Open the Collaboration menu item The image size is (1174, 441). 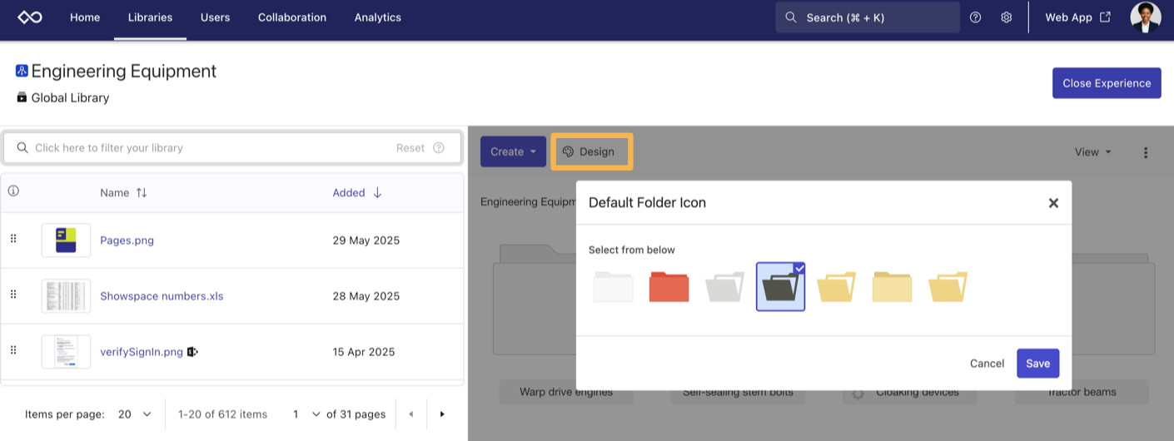[291, 17]
